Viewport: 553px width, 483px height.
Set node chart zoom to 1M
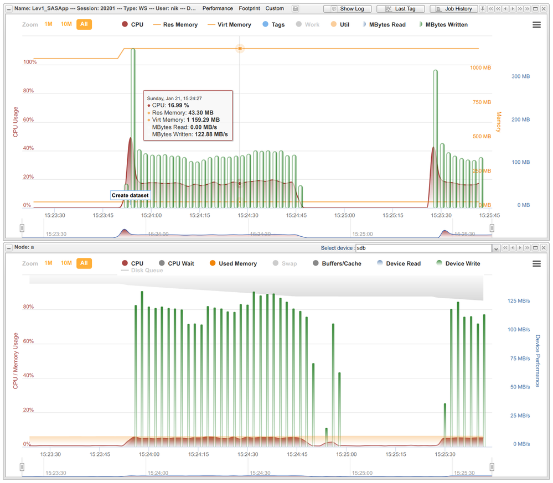tap(48, 263)
